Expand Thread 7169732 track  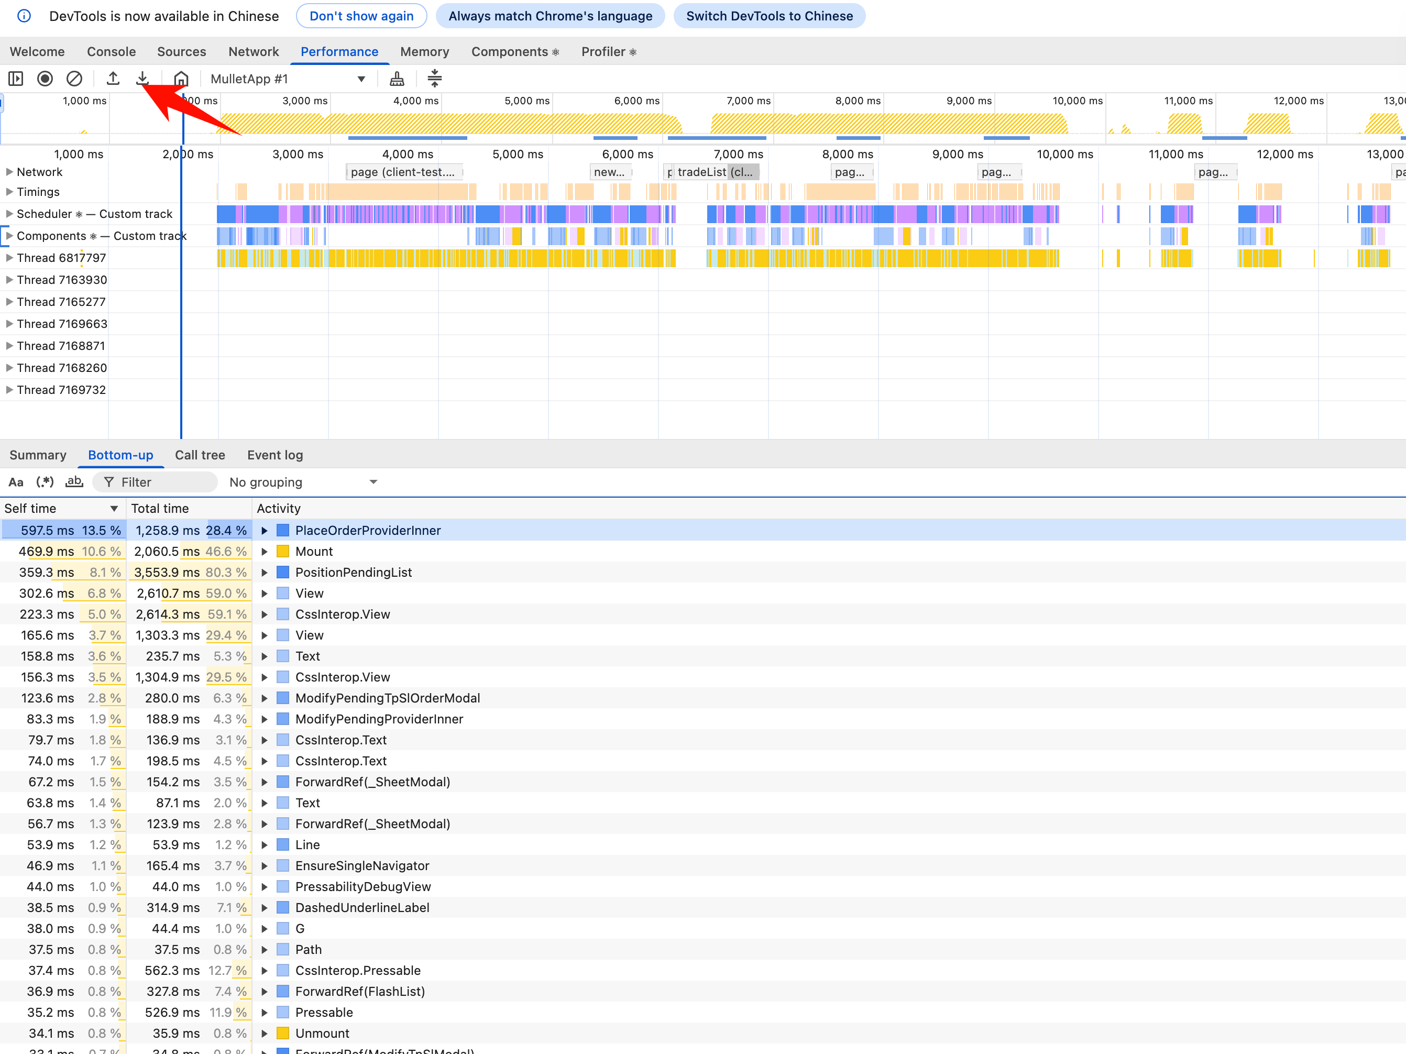tap(9, 390)
